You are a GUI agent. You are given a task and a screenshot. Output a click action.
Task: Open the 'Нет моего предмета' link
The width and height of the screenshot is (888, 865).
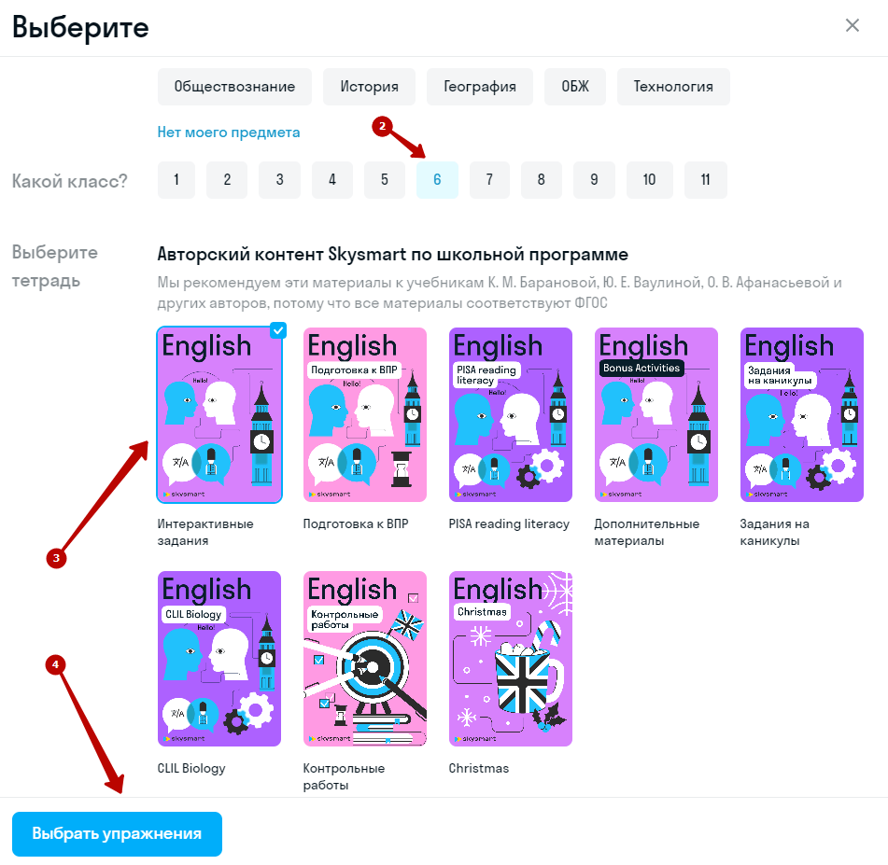tap(229, 133)
